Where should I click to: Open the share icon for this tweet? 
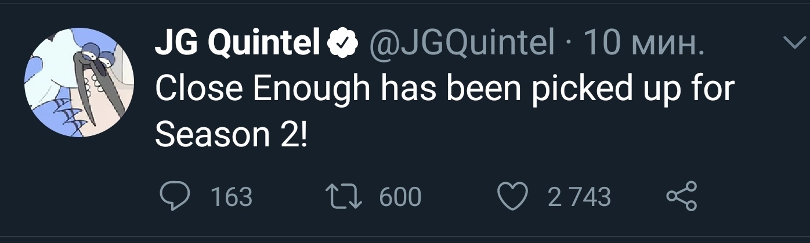click(682, 197)
